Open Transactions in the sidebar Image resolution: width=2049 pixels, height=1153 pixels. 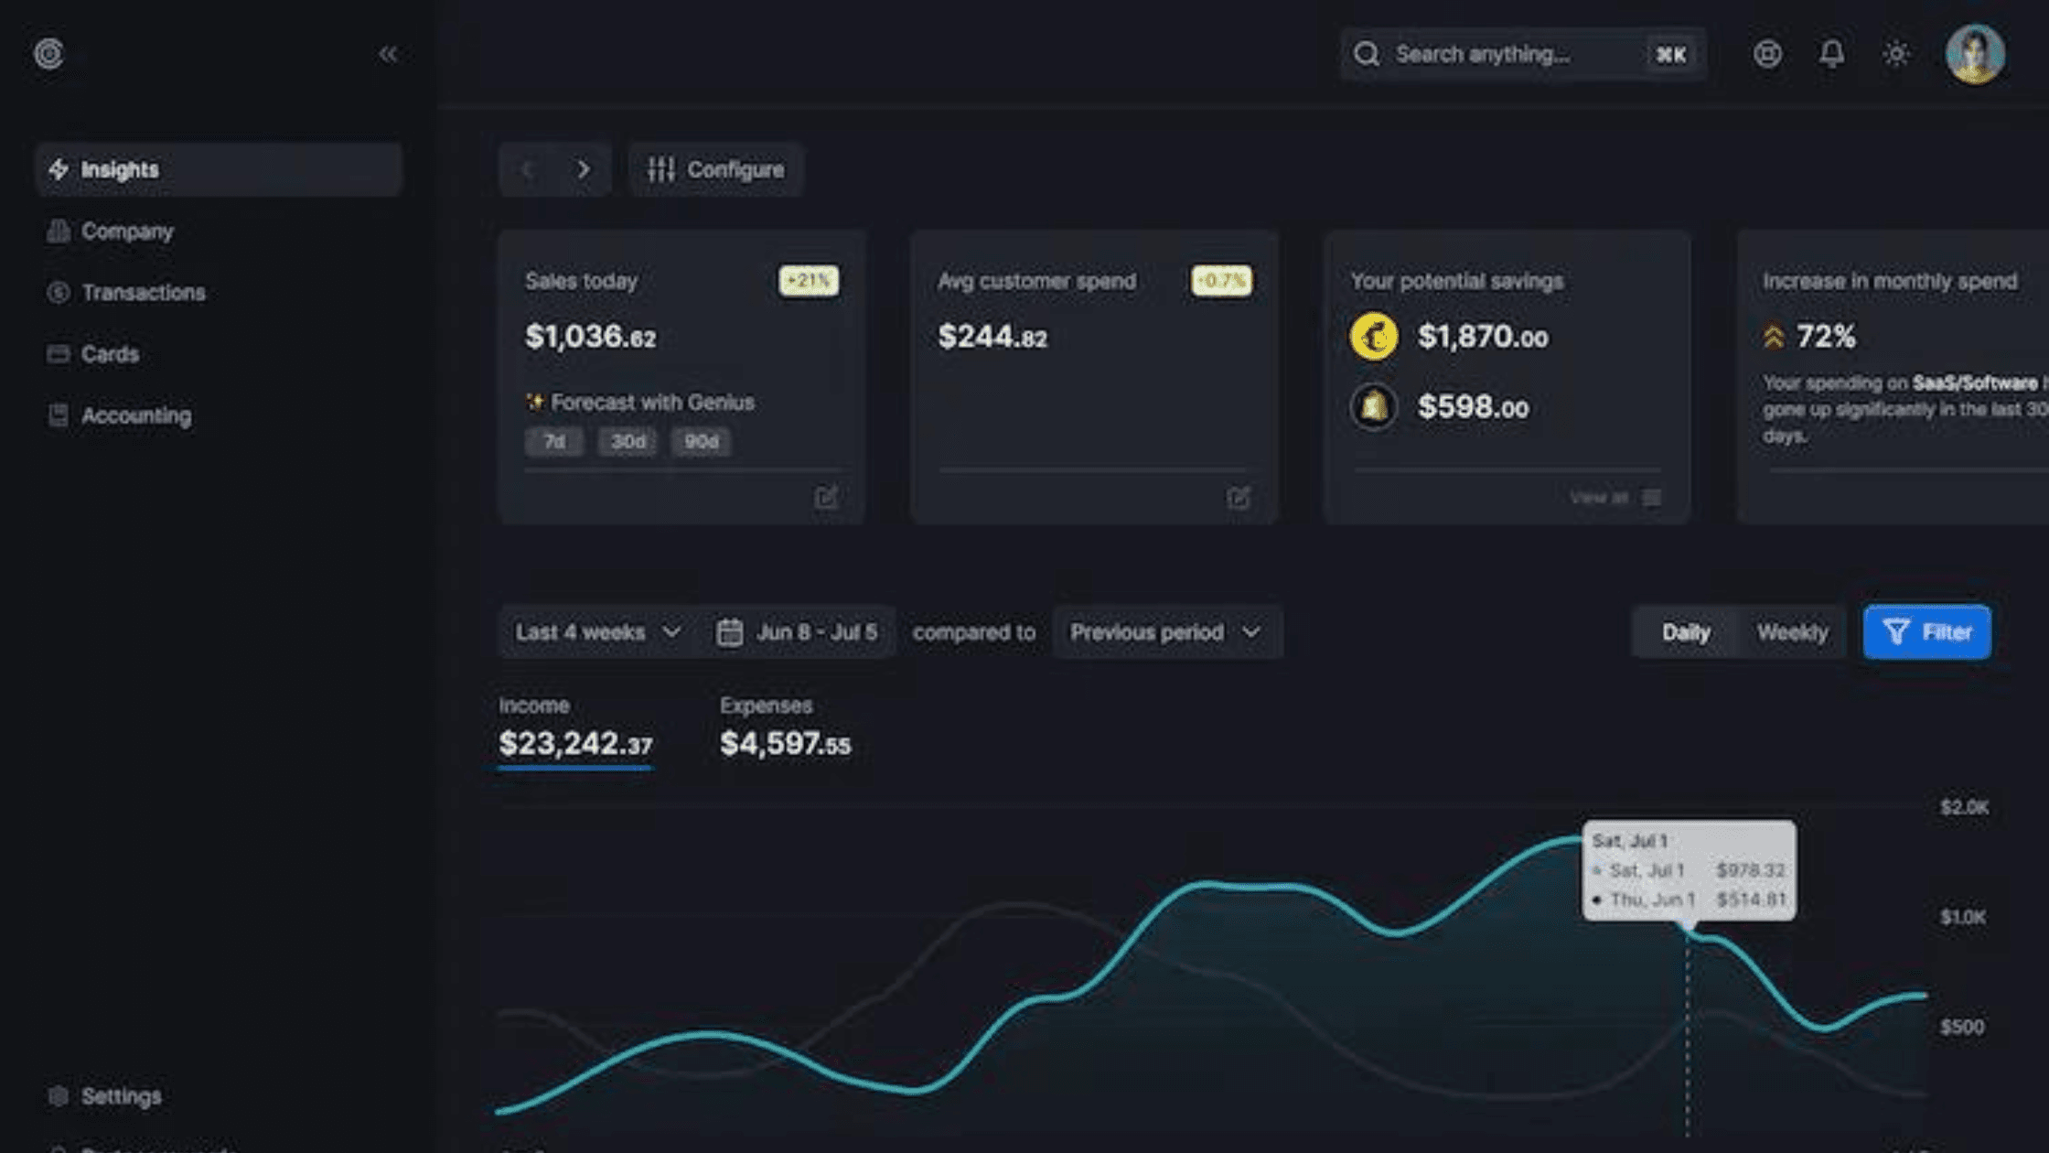(x=143, y=293)
